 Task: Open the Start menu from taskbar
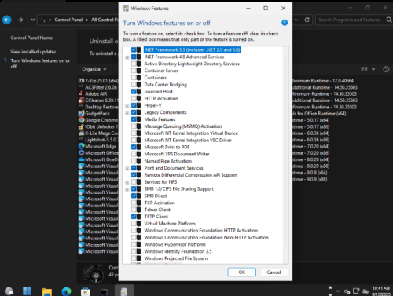coord(27,291)
